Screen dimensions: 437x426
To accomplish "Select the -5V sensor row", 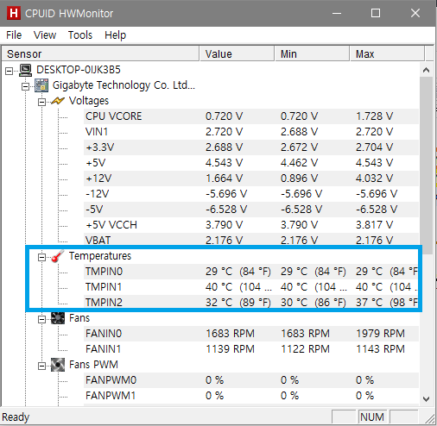I will 251,210.
